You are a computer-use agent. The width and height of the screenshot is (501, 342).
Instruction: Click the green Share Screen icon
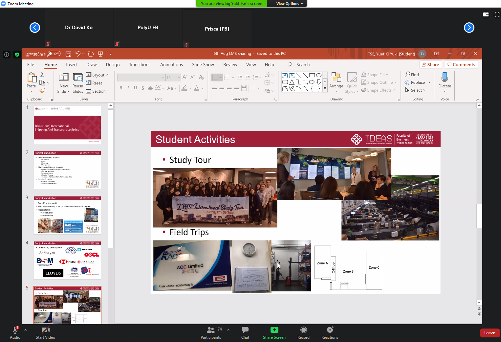(274, 330)
